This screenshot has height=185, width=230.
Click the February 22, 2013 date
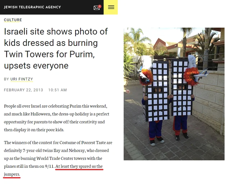point(23,90)
